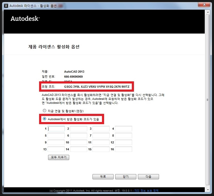Click the vertical scrollbar thumb
Viewport: 214px width, 196px height.
click(208, 100)
